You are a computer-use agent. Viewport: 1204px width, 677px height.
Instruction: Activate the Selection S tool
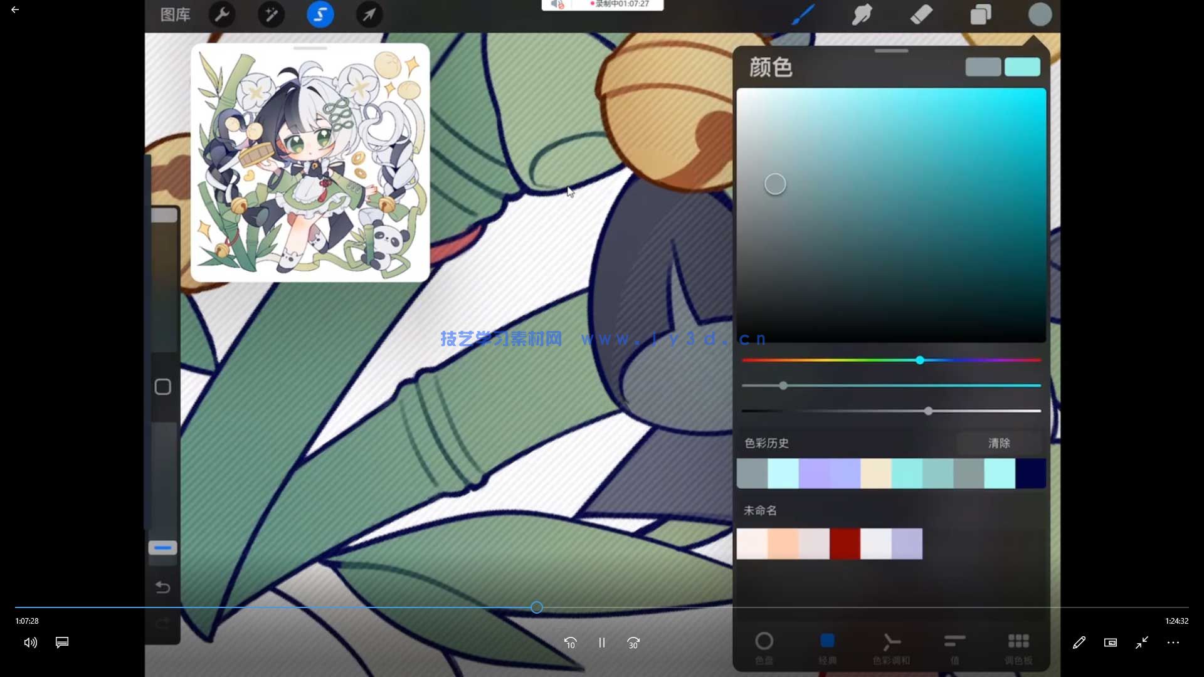tap(320, 14)
